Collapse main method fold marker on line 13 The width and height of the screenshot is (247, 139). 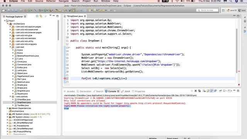pos(69,47)
